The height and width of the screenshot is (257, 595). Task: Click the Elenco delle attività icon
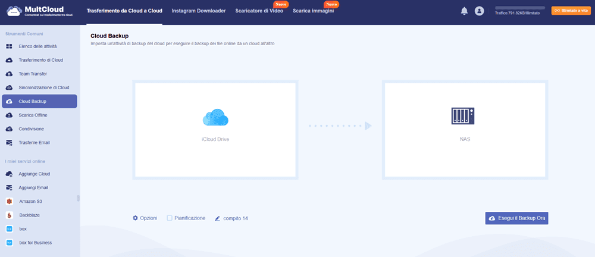(9, 46)
